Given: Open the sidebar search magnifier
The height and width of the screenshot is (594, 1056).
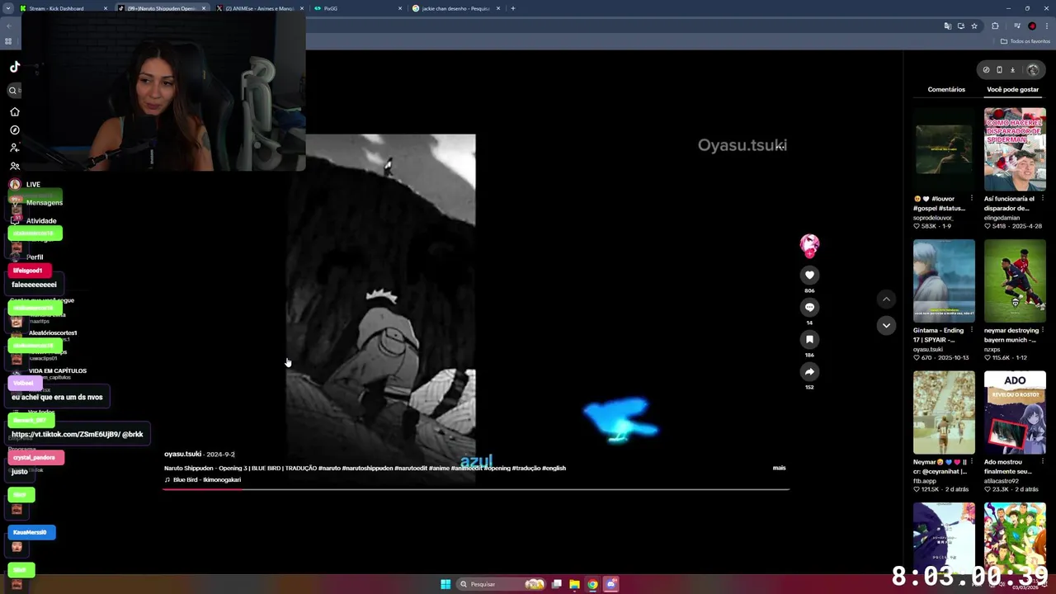Looking at the screenshot, I should [x=12, y=91].
